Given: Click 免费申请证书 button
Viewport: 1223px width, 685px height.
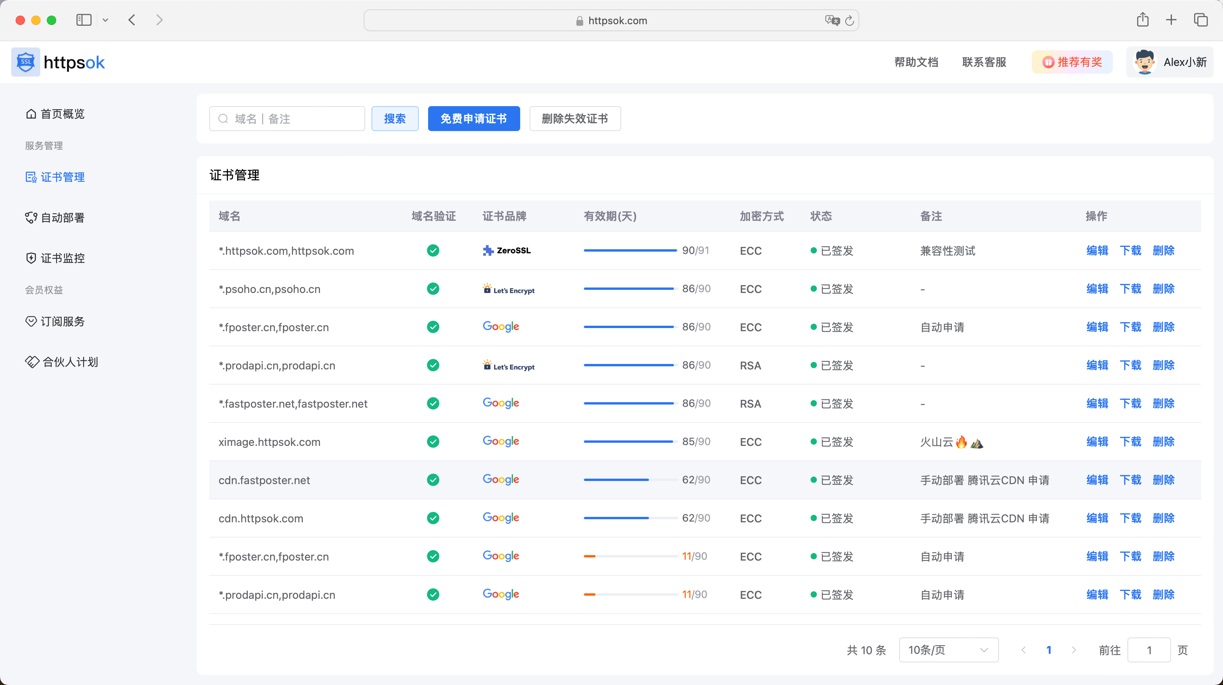Looking at the screenshot, I should [x=473, y=118].
